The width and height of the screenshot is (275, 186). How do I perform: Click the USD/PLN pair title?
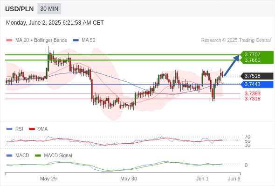tap(20, 9)
